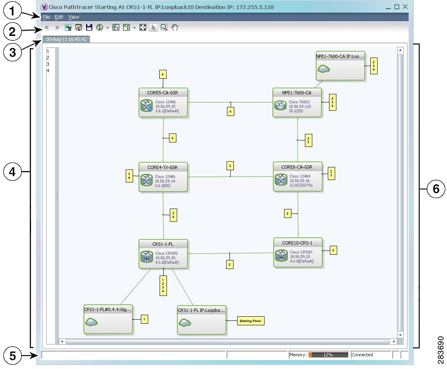Viewport: 447px width, 369px height.
Task: Click IP address 10.56.59.15
Action: coord(165,107)
